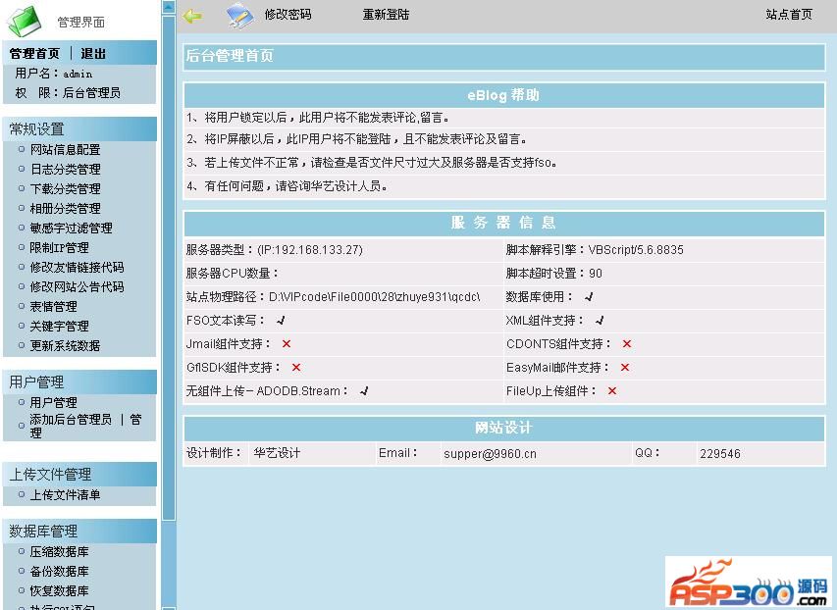Click the sidebar scrollbar up arrow
837x610 pixels.
coord(169,7)
